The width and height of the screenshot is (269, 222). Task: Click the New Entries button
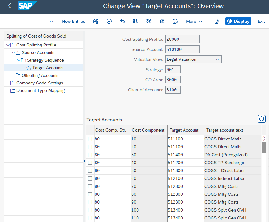pos(73,21)
